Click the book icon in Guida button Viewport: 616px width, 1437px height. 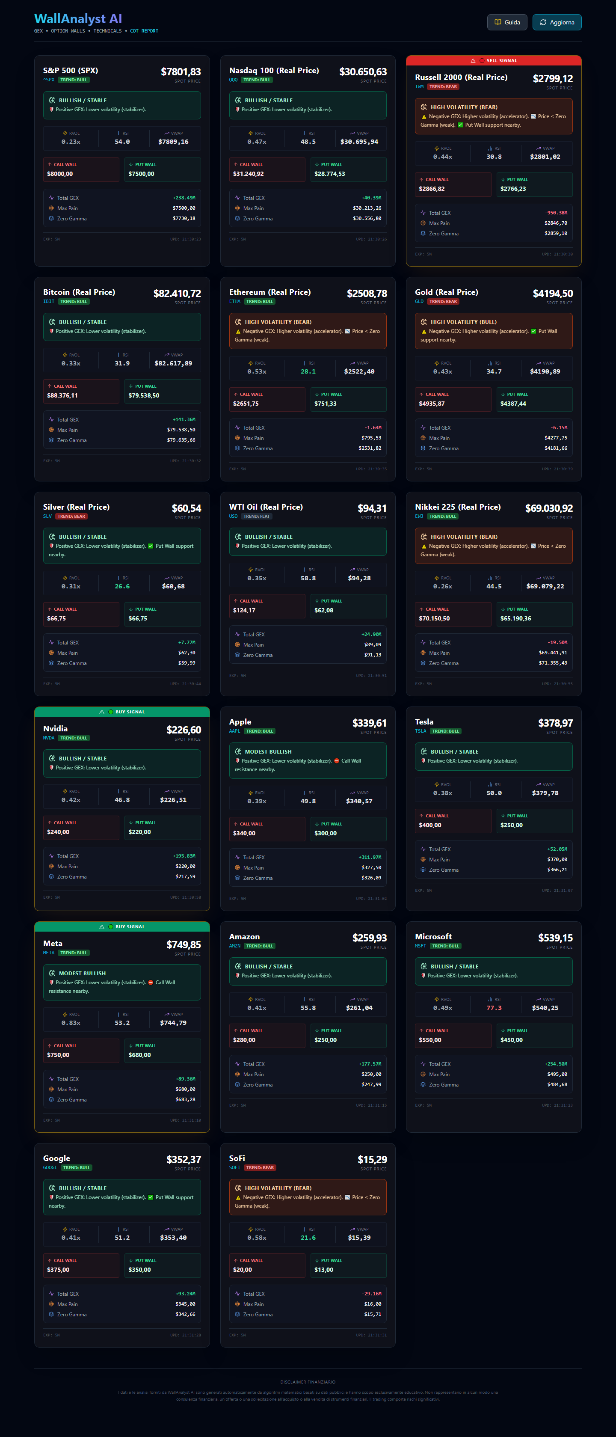pos(498,22)
